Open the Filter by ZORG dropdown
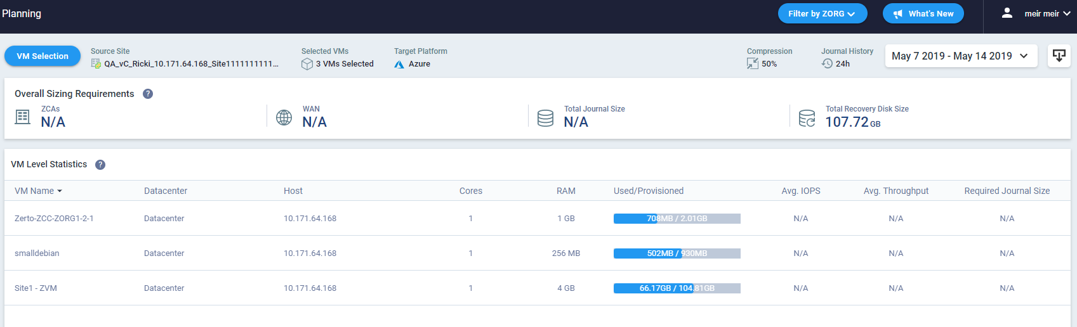Viewport: 1077px width, 327px height. click(x=823, y=13)
